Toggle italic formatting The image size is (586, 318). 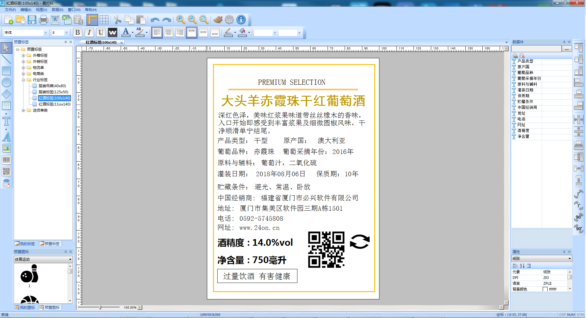click(x=89, y=32)
